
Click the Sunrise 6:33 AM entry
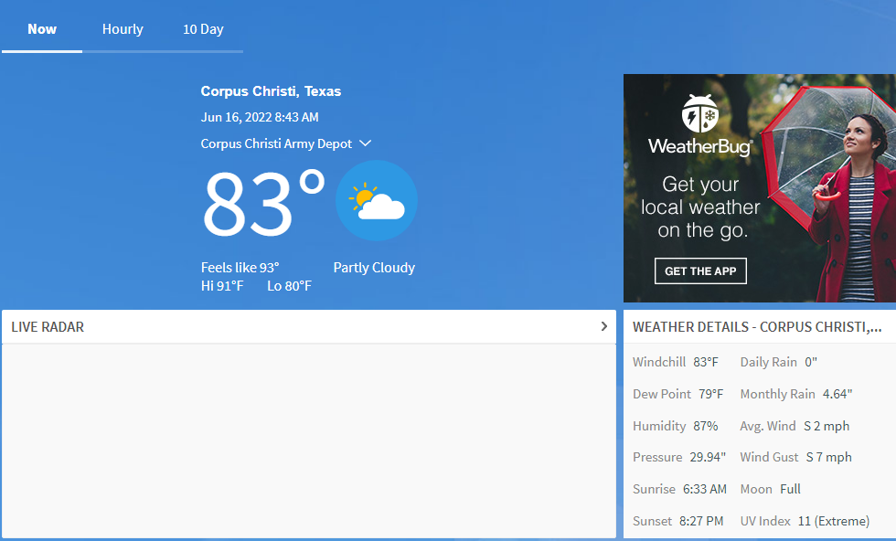click(x=679, y=489)
